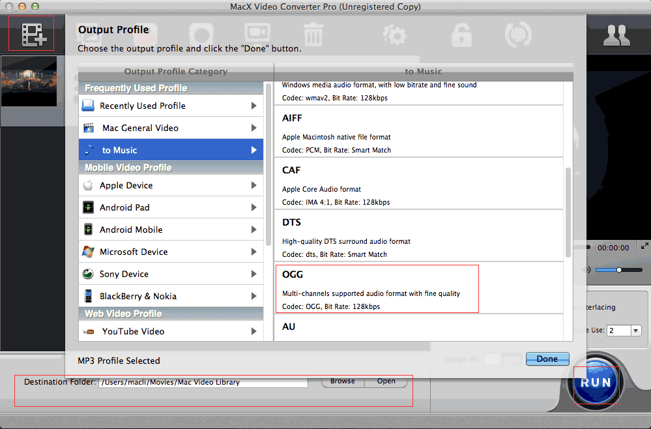Image resolution: width=651 pixels, height=429 pixels.
Task: Expand the Apple Device arrow
Action: click(x=253, y=185)
